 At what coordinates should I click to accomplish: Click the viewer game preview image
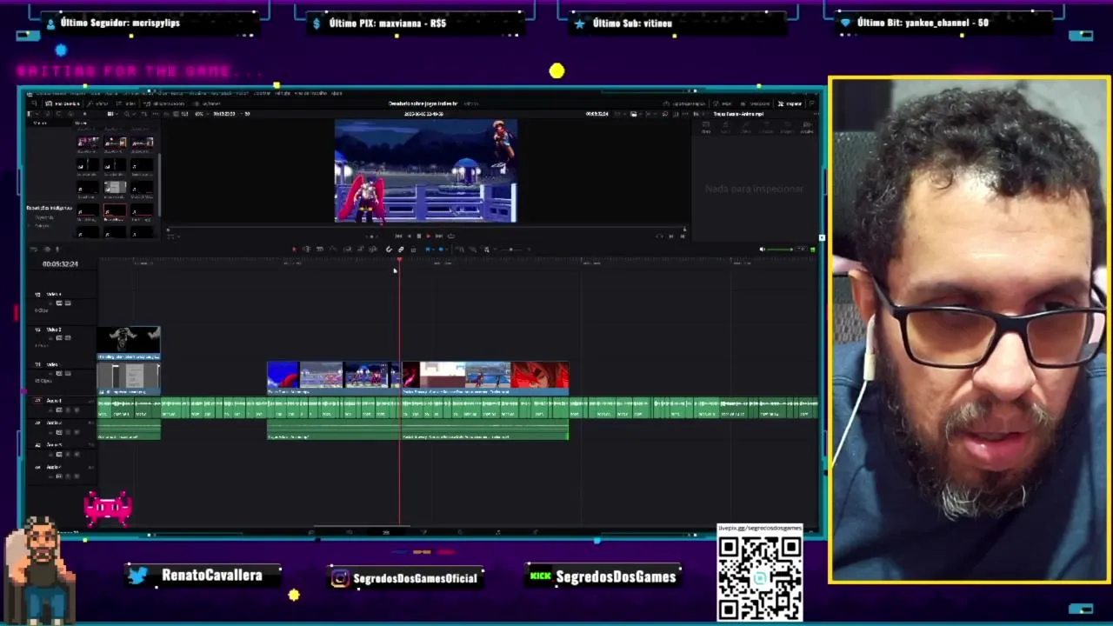point(426,171)
